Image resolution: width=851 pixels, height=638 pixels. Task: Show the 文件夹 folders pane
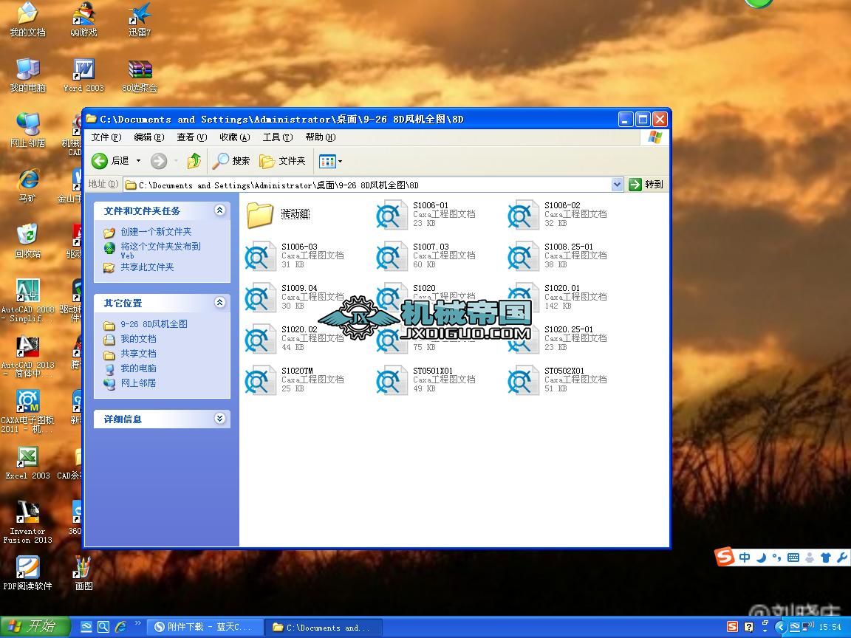(x=283, y=161)
